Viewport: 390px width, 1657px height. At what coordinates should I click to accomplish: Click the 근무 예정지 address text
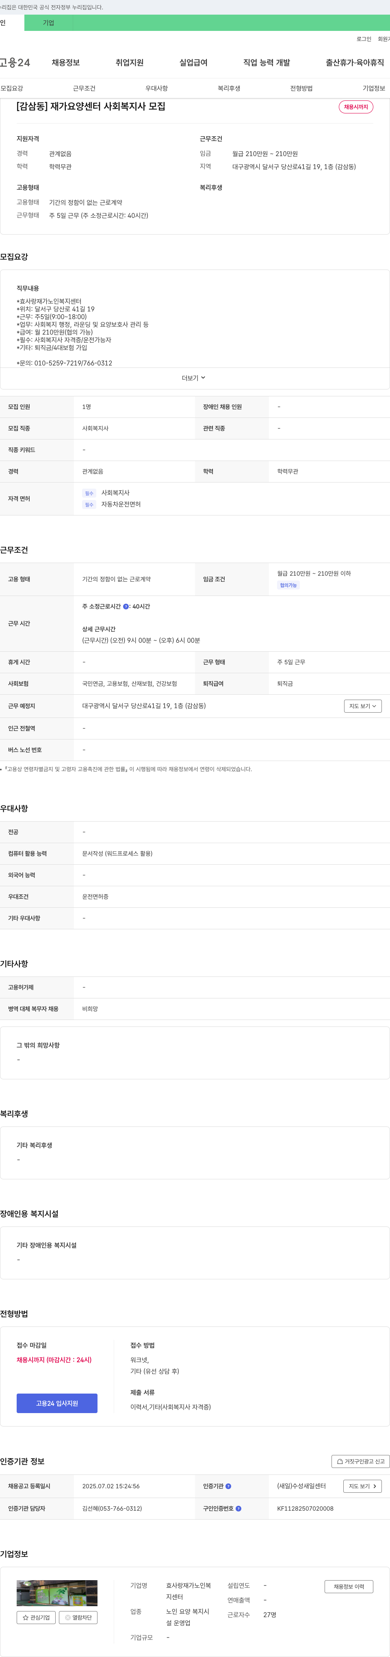[x=144, y=706]
